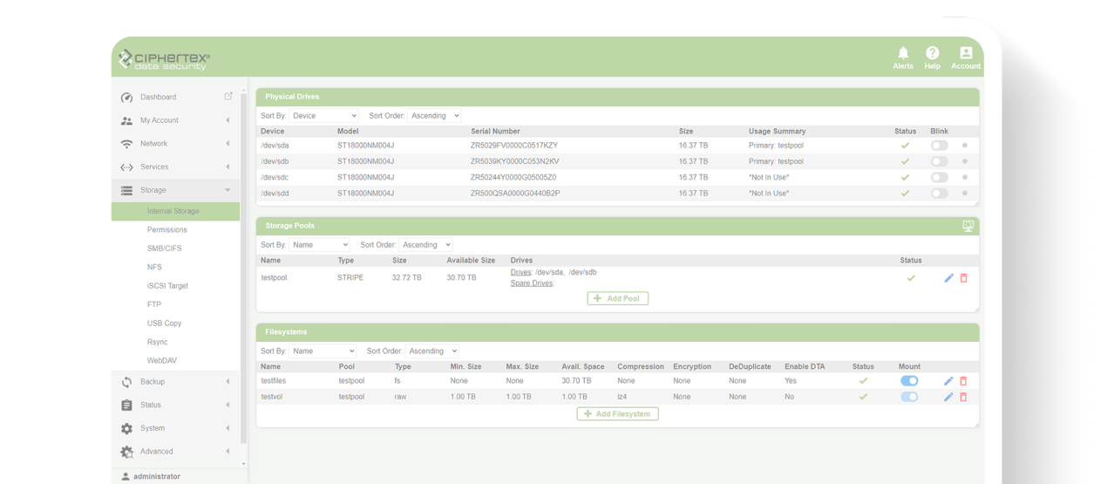Click the Drives link in testpool row
1114x484 pixels.
[x=520, y=272]
